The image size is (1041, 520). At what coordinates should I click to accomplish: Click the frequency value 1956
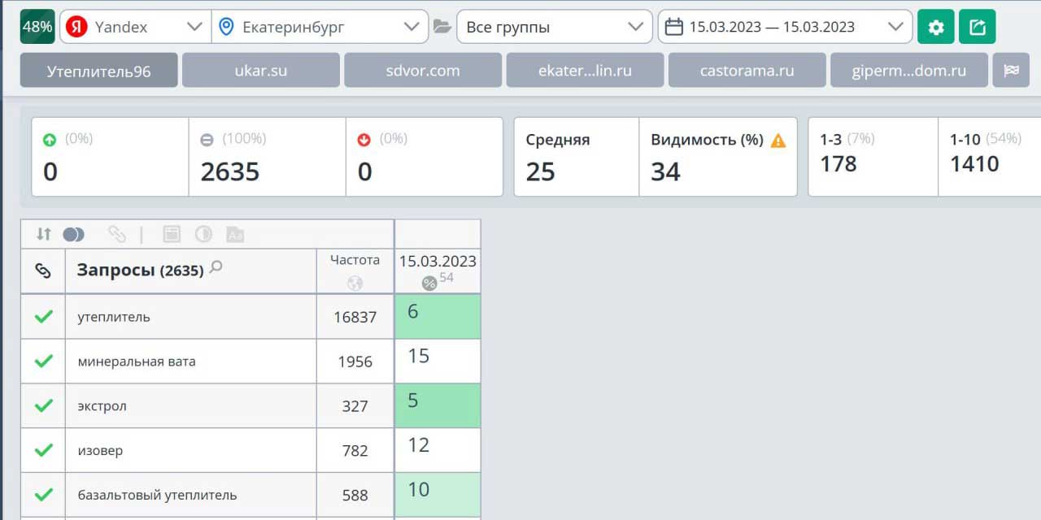point(355,362)
